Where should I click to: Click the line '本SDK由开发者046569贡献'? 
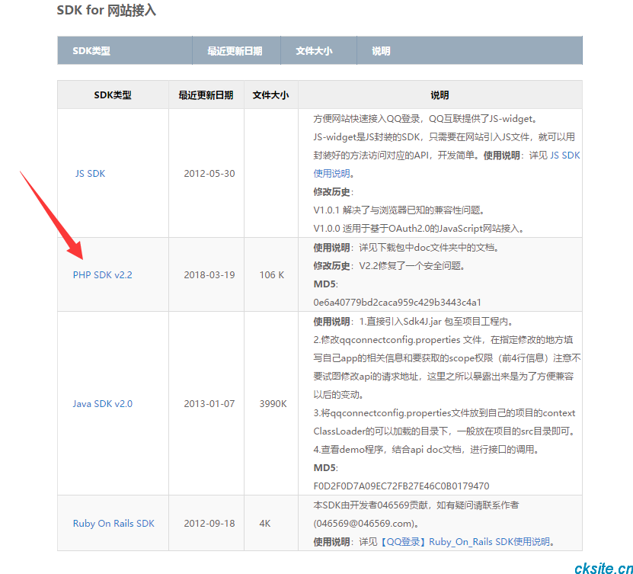[x=416, y=505]
